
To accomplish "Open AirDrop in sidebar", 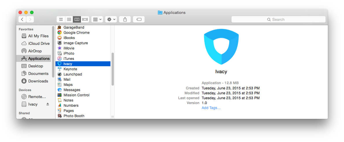I will 32,51.
